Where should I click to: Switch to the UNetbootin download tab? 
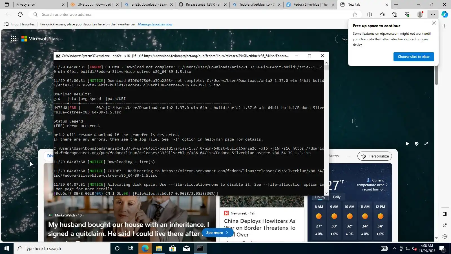(94, 5)
